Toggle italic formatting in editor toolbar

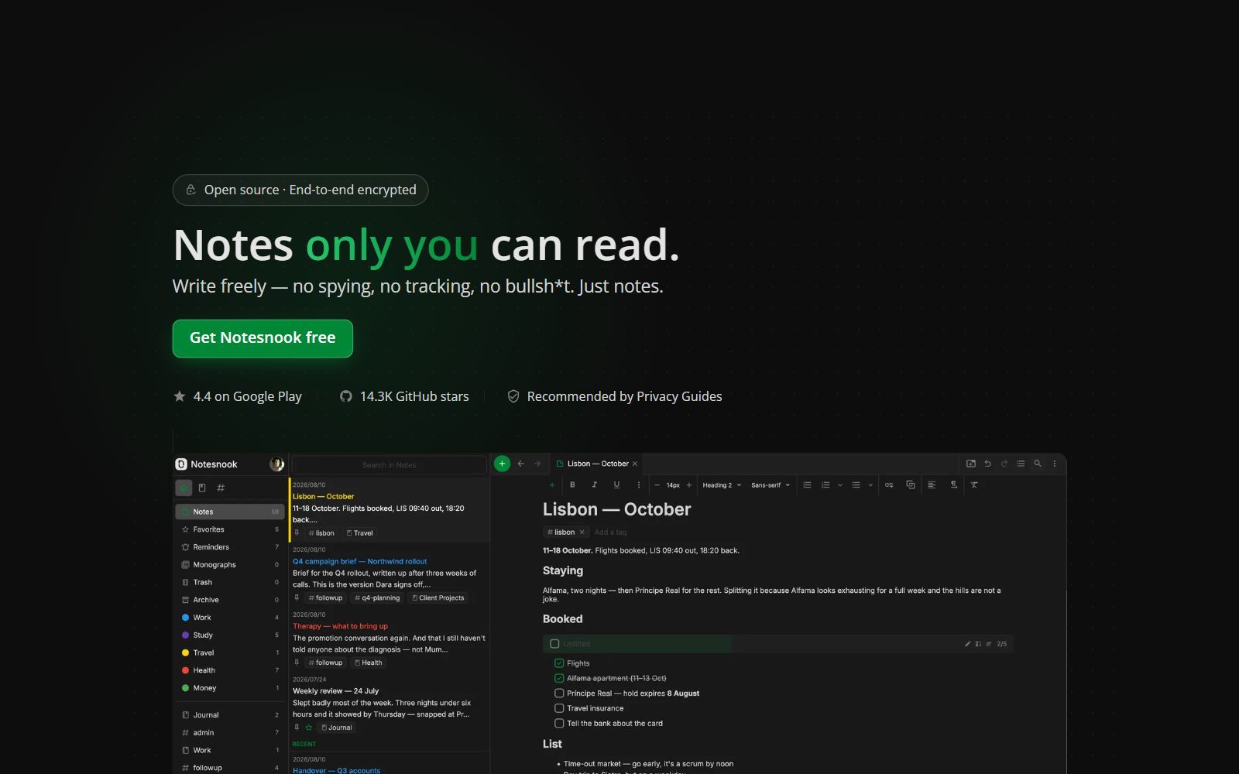[594, 485]
